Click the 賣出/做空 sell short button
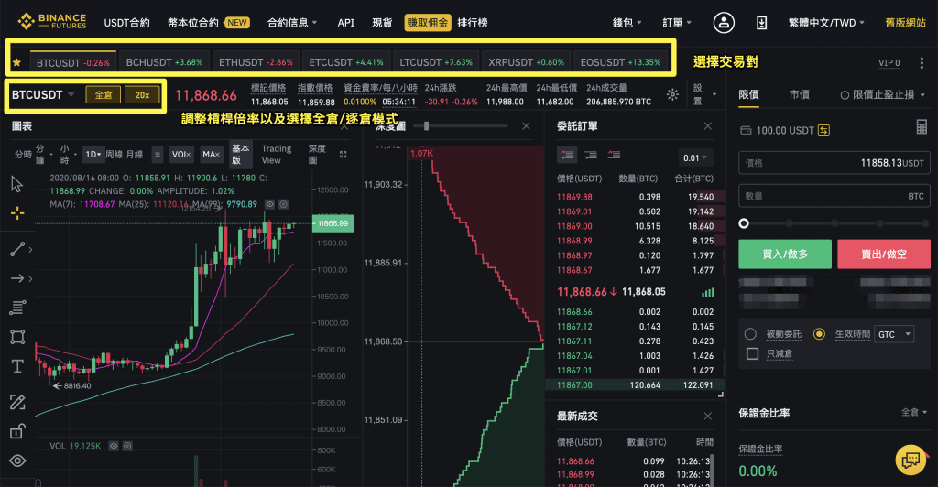 point(884,254)
